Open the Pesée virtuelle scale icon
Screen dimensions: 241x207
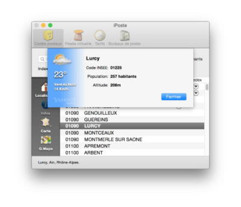pos(78,36)
